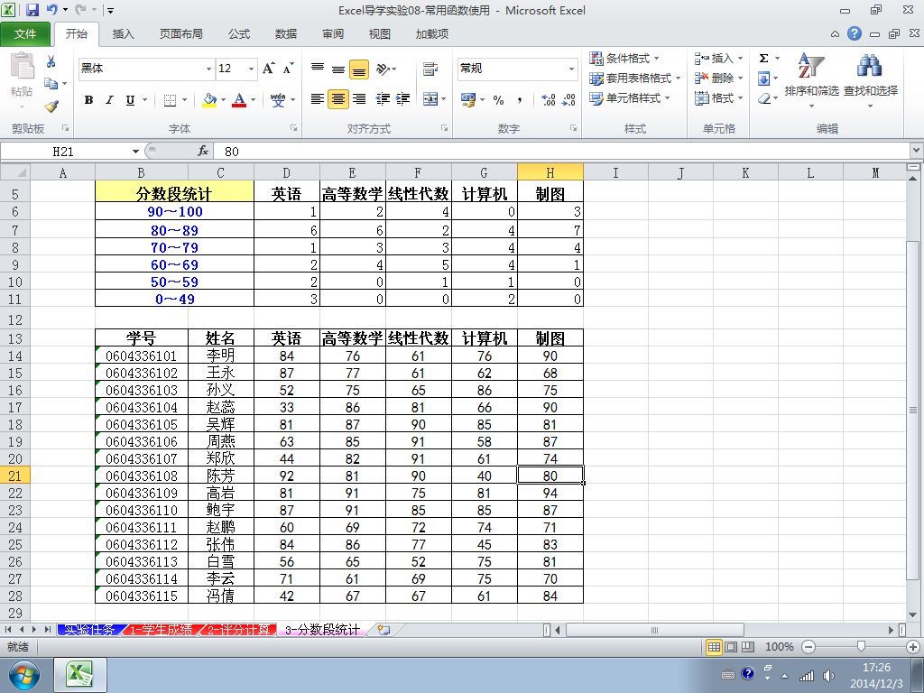The width and height of the screenshot is (924, 693).
Task: Toggle center horizontal alignment
Action: click(x=338, y=99)
